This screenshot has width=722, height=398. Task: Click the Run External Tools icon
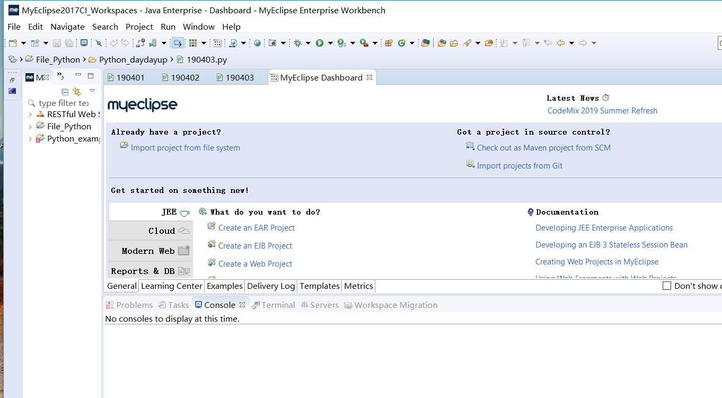(x=364, y=43)
